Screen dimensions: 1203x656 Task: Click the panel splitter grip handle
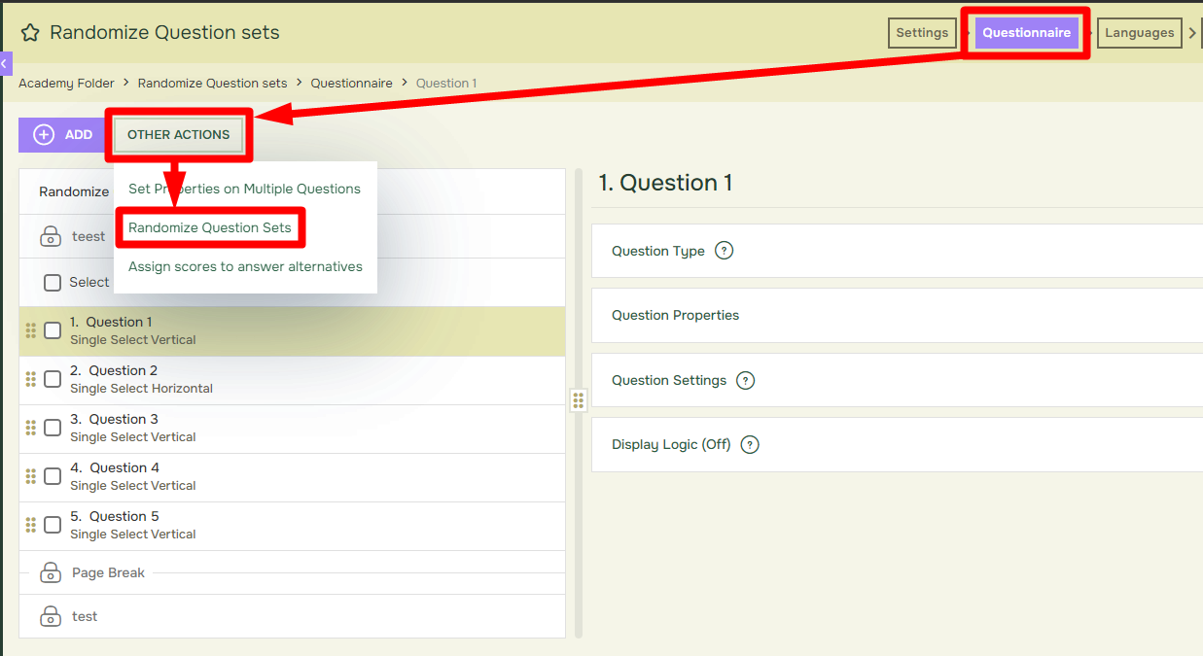pos(579,399)
